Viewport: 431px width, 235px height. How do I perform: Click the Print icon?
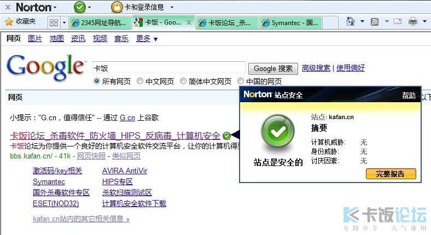pos(412,21)
